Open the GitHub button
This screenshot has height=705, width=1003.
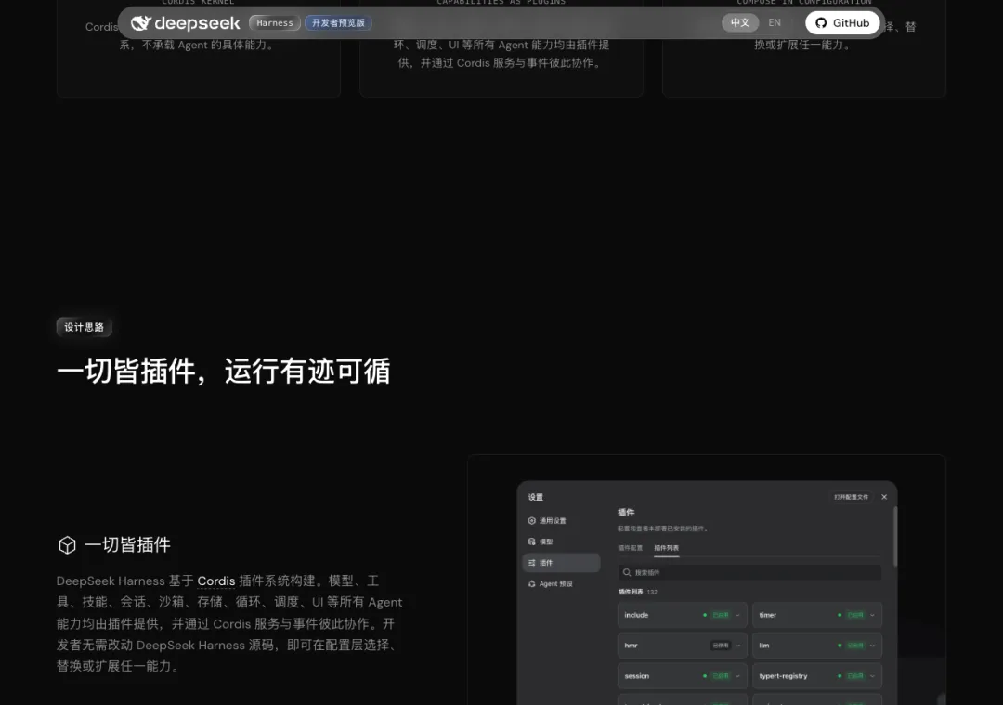tap(842, 23)
